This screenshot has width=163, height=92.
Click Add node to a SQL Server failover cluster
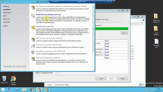tap(49, 45)
